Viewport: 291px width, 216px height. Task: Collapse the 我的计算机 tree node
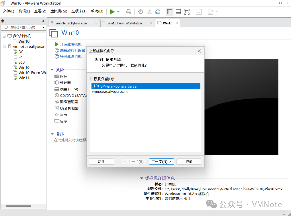(4, 36)
